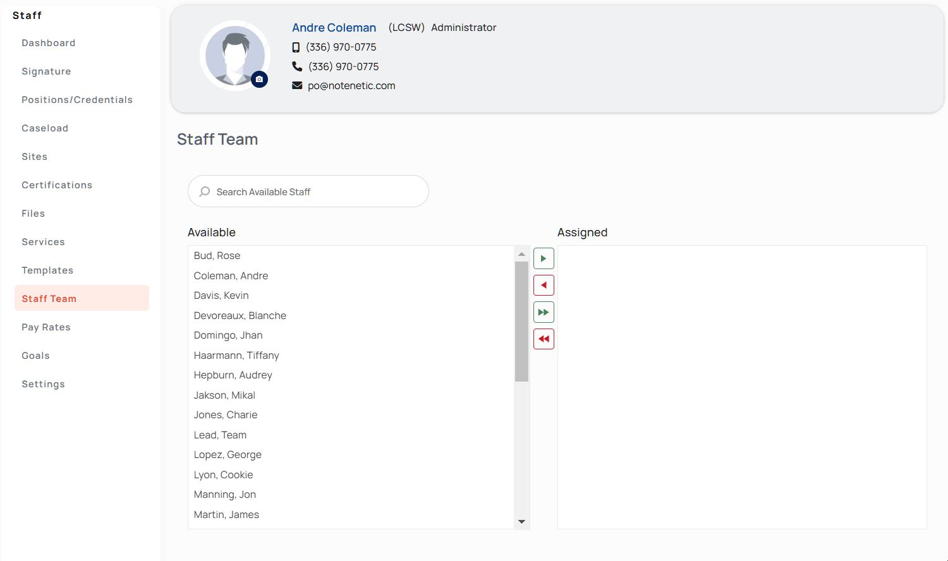Click the profile avatar image
This screenshot has height=561, width=948.
pos(235,56)
